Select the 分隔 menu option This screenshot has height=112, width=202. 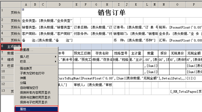coord(36,83)
